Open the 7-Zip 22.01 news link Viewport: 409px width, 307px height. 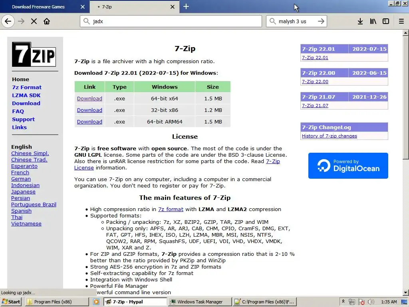point(315,58)
